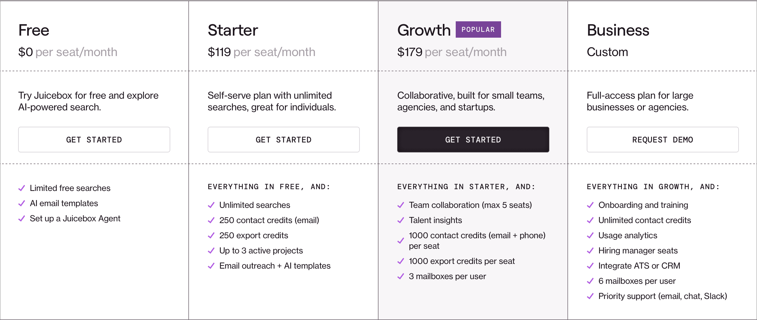Click checkmark beside 3 mailboxes per user

(400, 276)
